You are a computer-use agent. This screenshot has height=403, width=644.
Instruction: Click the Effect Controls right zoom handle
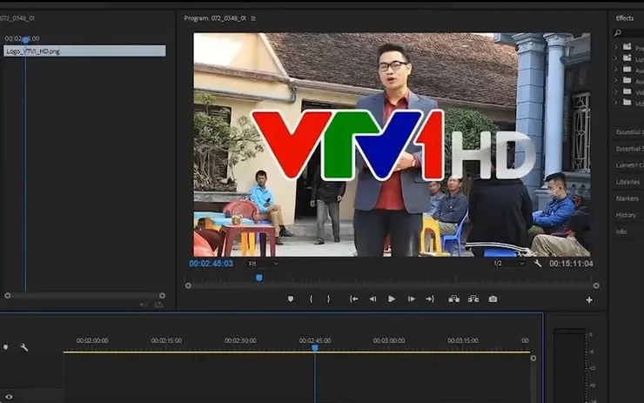point(162,295)
